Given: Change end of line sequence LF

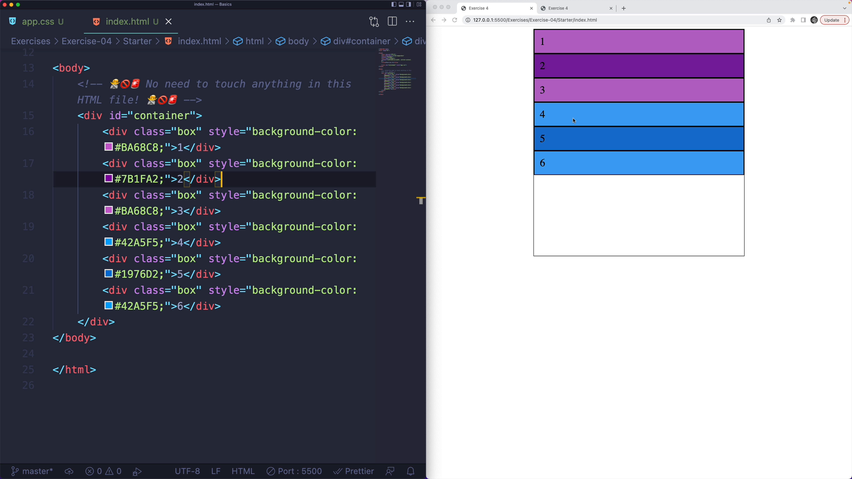Looking at the screenshot, I should (216, 471).
